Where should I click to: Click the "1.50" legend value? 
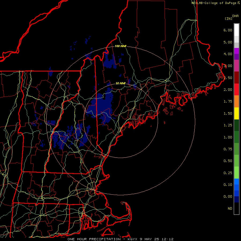[228, 114]
